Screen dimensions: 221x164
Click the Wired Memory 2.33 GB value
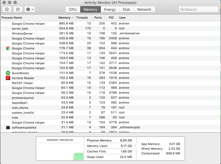coord(174,149)
